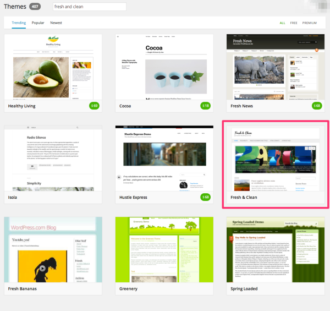
Task: Filter themes by FREE
Action: tap(294, 23)
